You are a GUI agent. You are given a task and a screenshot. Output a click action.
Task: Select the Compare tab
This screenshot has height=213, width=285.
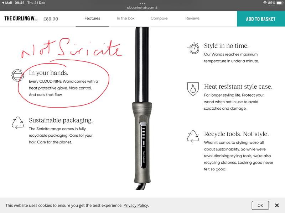click(x=159, y=18)
